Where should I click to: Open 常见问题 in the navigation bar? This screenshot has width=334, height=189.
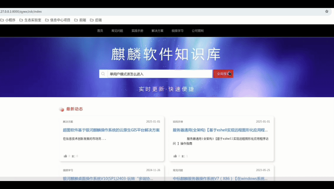tap(117, 31)
